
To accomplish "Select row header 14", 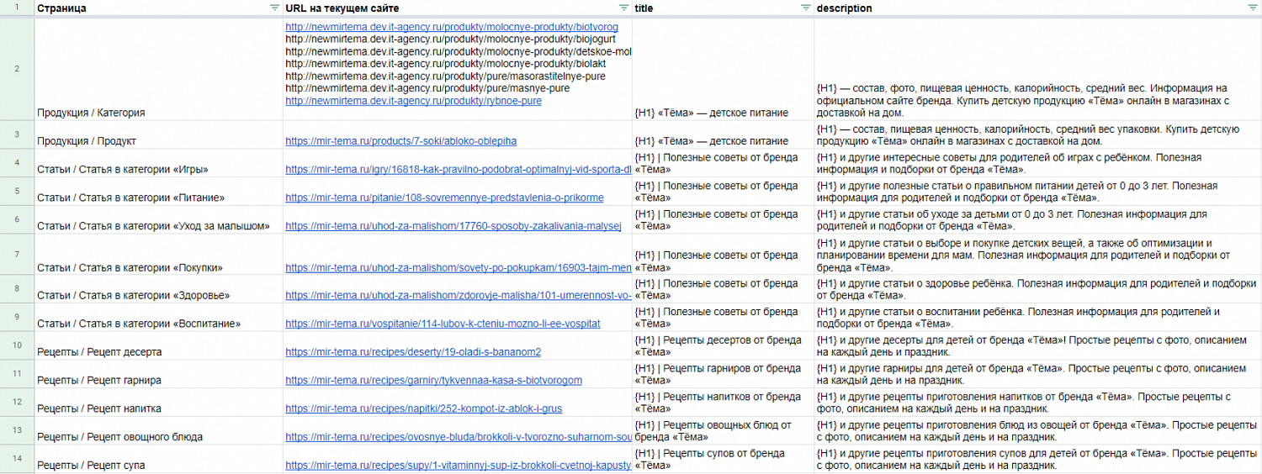I will click(x=17, y=460).
